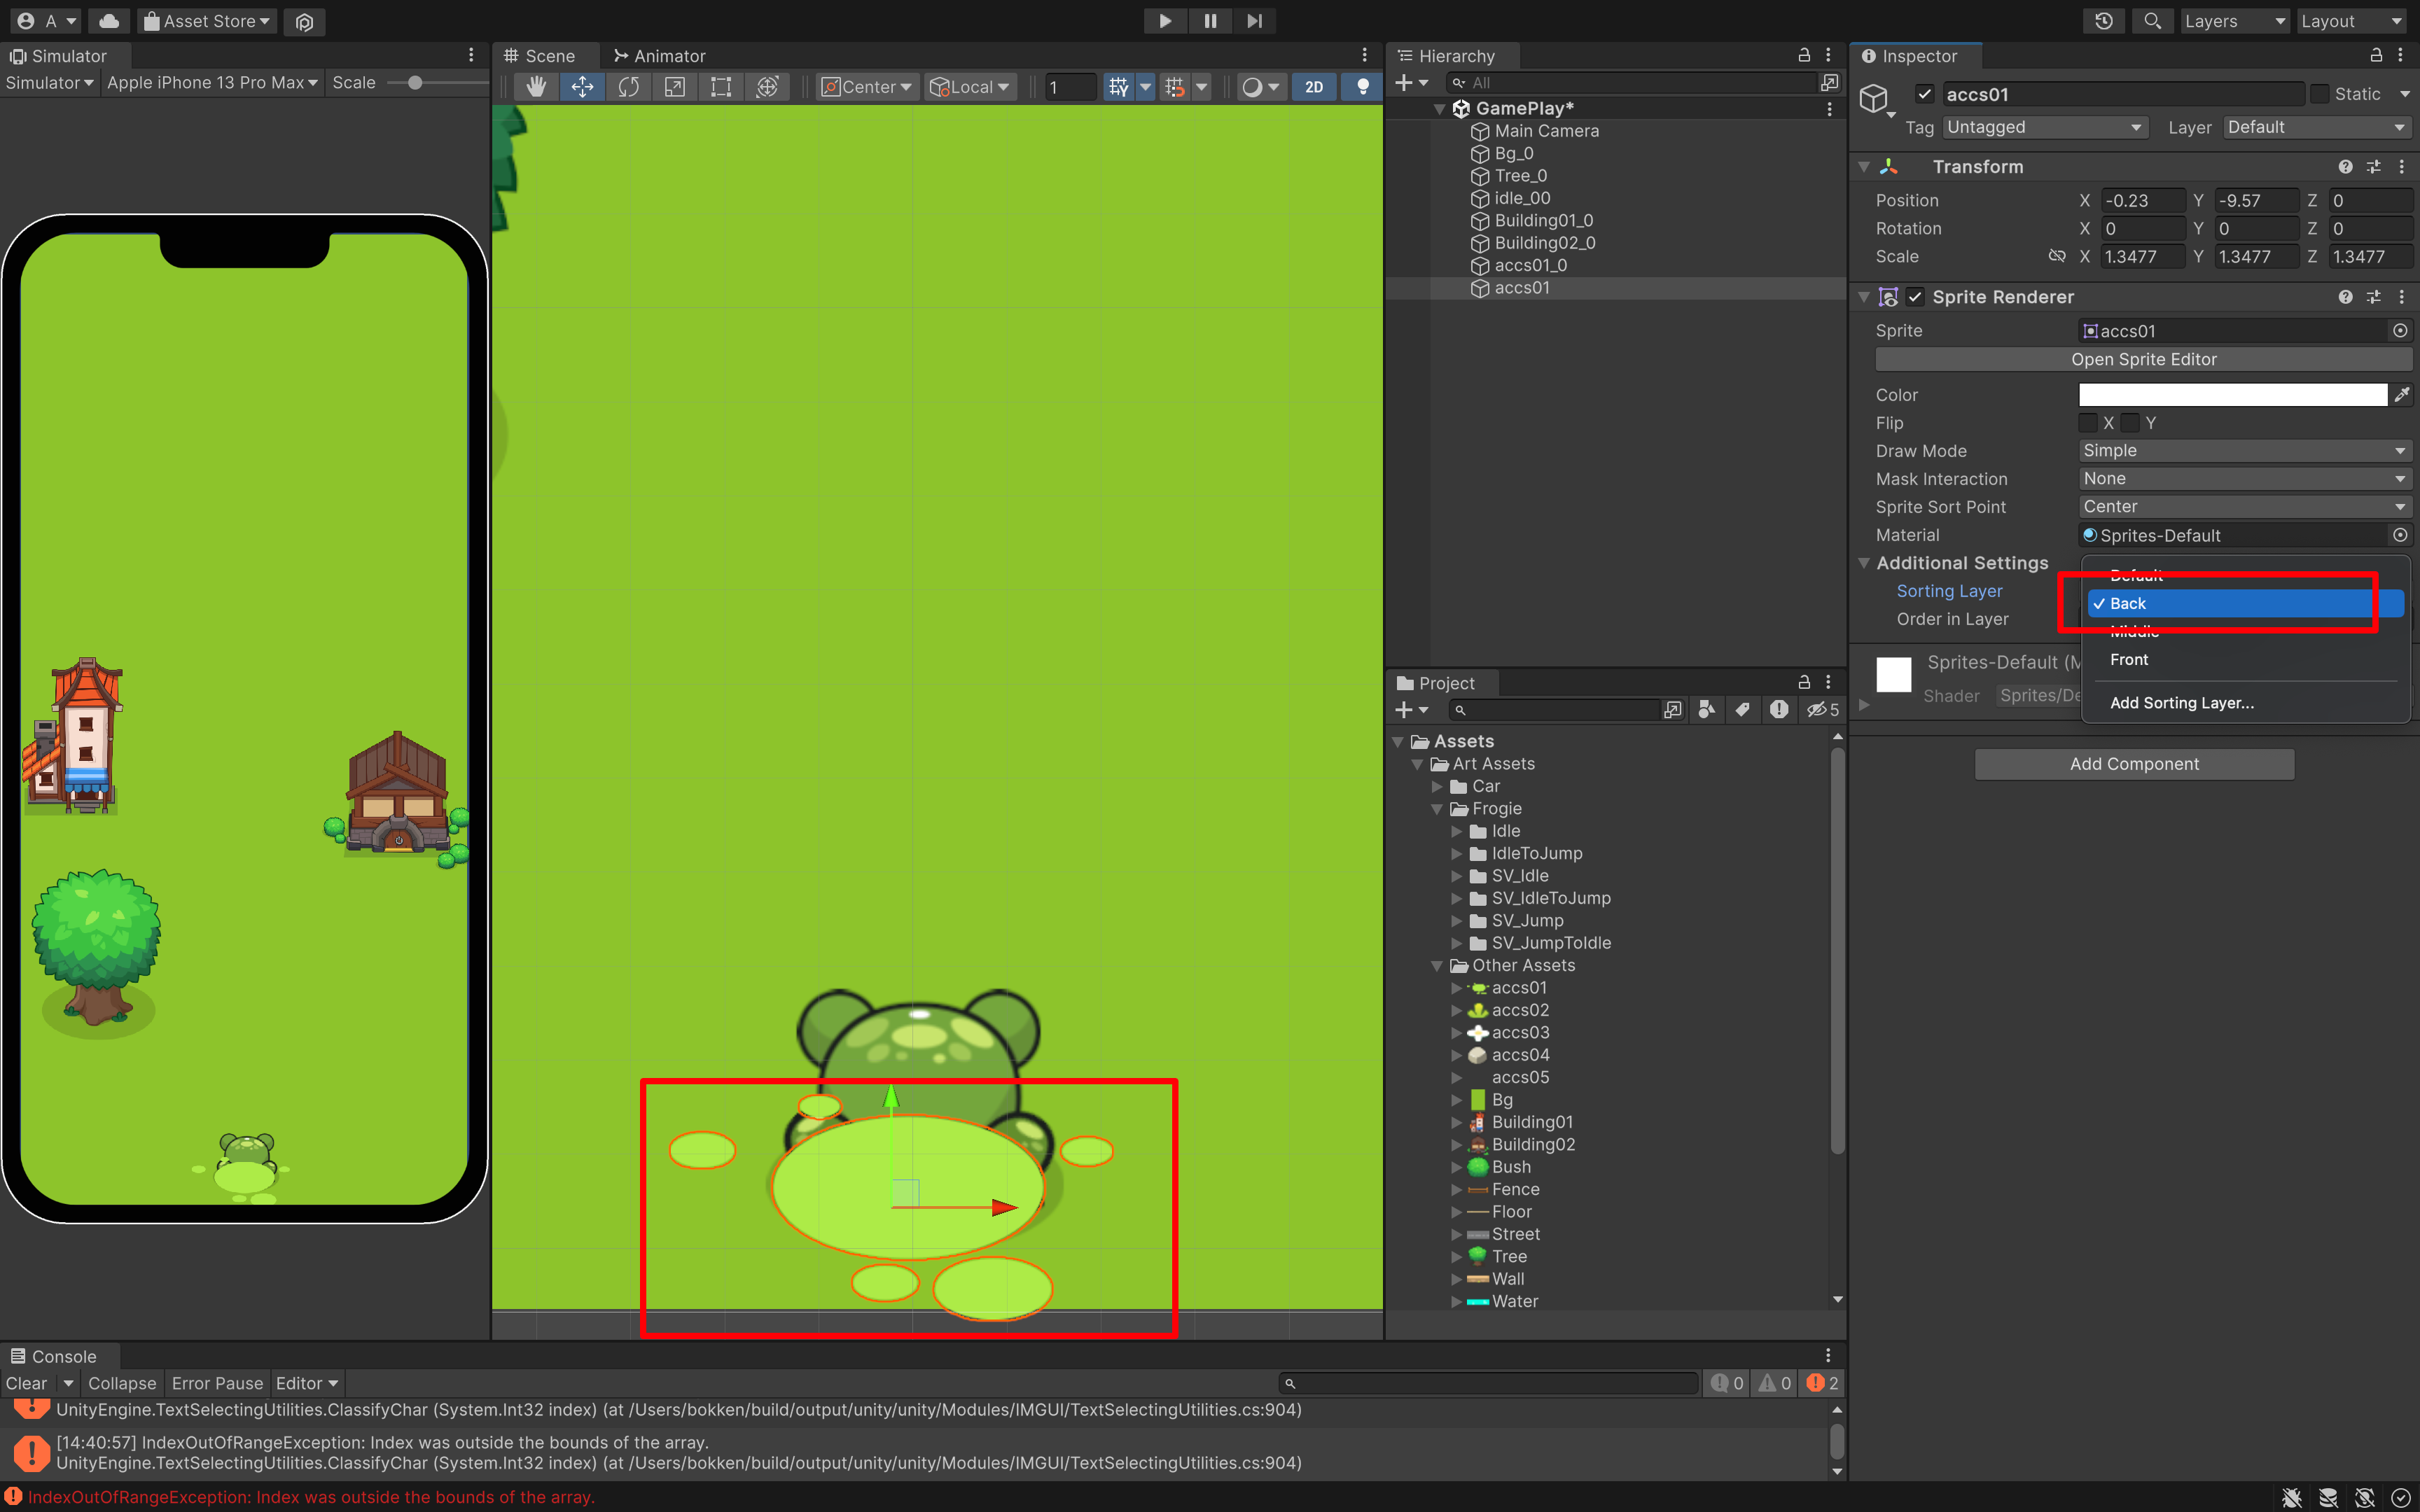This screenshot has height=1512, width=2420.
Task: Select the Rect tool in Scene toolbar
Action: click(721, 87)
